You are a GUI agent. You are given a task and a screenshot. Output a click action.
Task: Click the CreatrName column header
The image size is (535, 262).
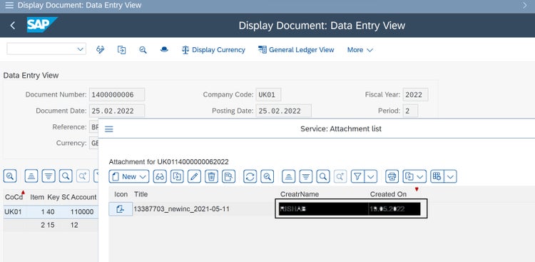[x=300, y=194]
